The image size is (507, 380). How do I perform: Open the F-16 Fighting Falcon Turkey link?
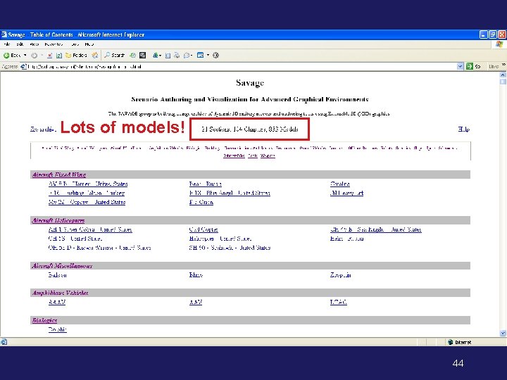pyautogui.click(x=87, y=193)
